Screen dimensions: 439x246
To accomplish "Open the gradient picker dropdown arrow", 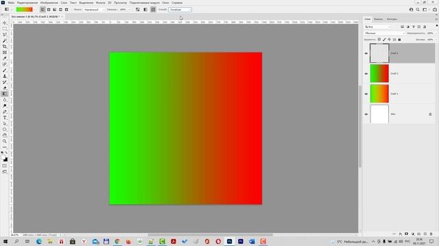I will point(34,10).
